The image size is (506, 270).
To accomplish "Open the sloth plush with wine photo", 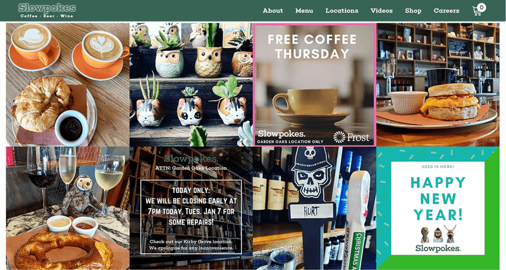I will point(68,209).
